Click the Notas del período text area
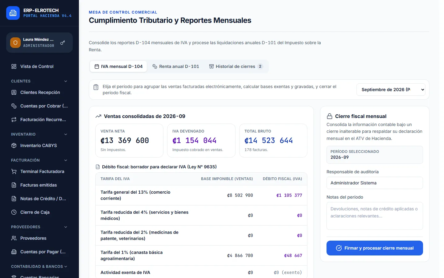The image size is (444, 278). (x=375, y=216)
